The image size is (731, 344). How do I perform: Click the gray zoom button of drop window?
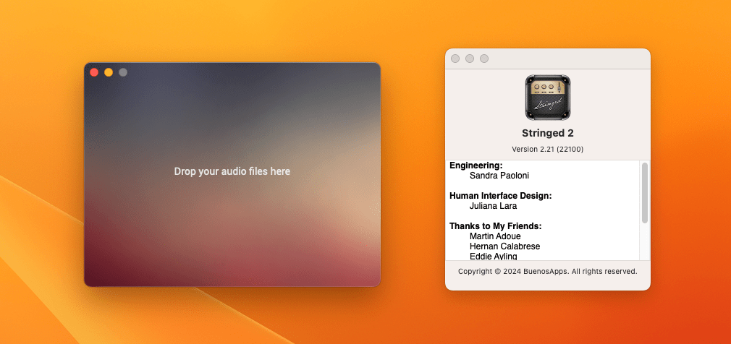[123, 72]
